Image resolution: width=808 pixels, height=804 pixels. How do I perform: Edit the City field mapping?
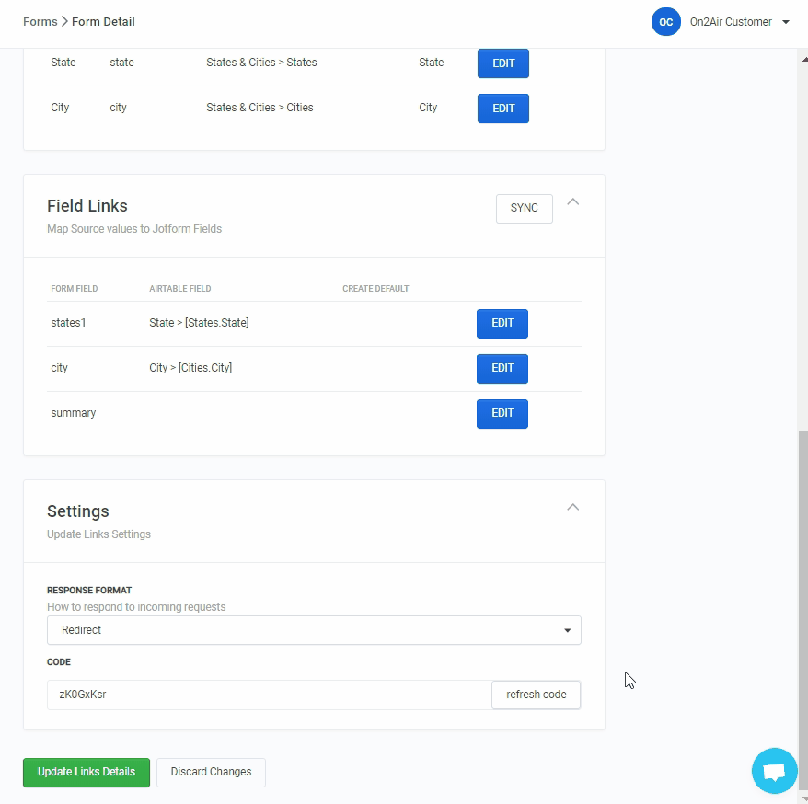point(502,108)
